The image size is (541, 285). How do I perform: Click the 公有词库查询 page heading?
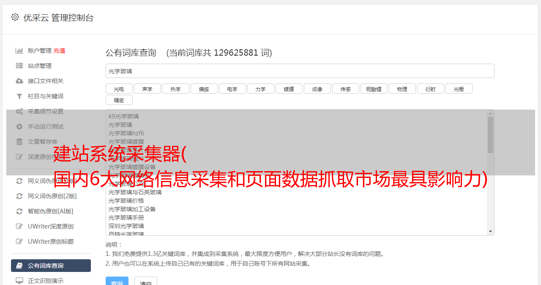pos(131,53)
